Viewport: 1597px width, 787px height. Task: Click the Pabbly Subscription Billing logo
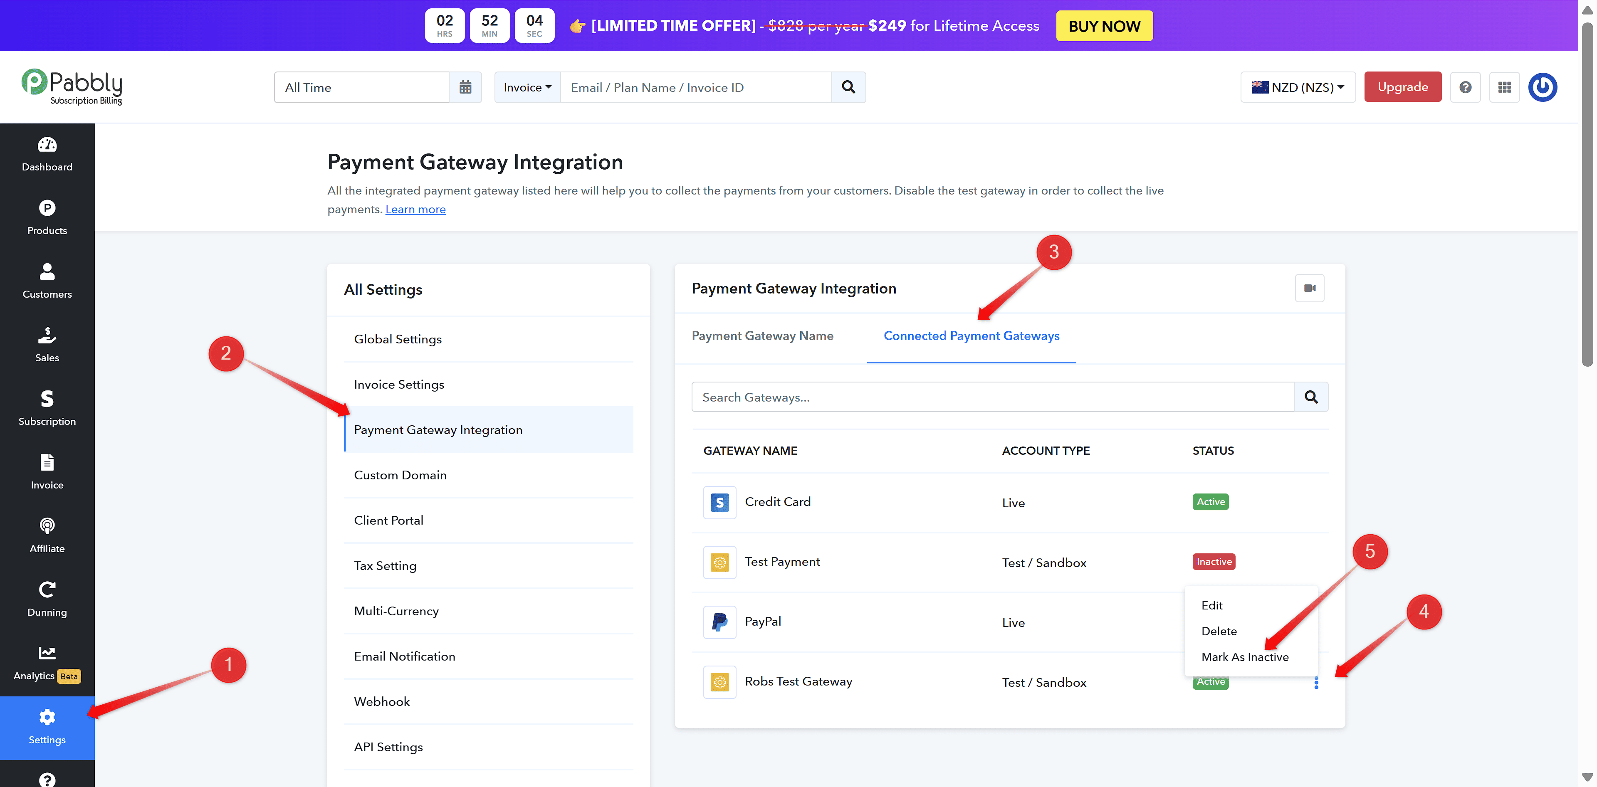click(72, 87)
